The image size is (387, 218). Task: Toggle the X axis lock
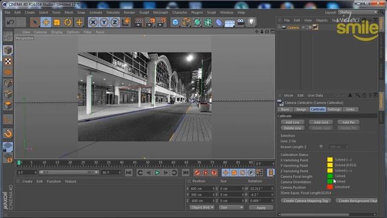coord(93,22)
